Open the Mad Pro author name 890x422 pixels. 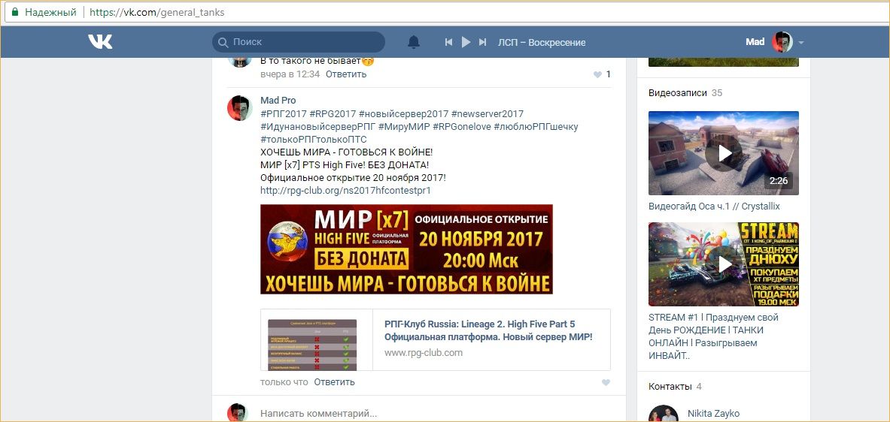tap(278, 101)
